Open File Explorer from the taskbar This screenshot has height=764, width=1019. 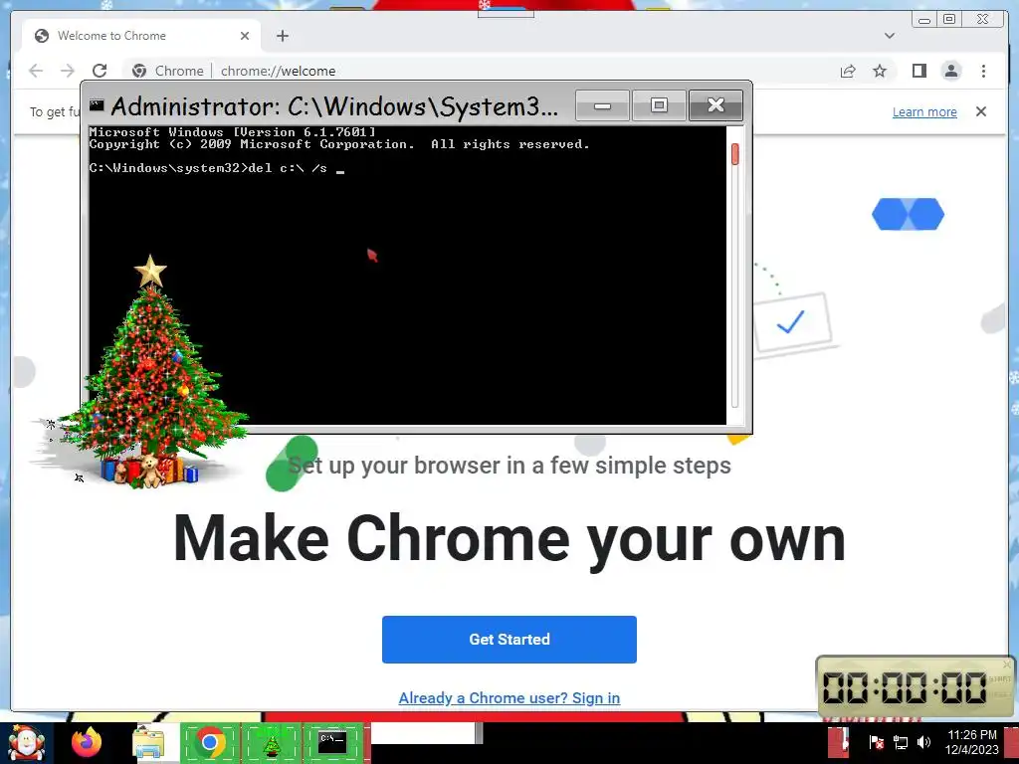(149, 742)
